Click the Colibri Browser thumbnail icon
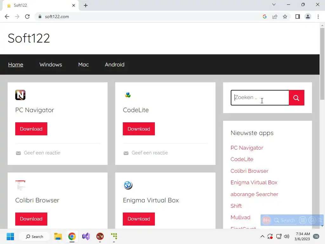The height and width of the screenshot is (244, 325). coord(20,185)
